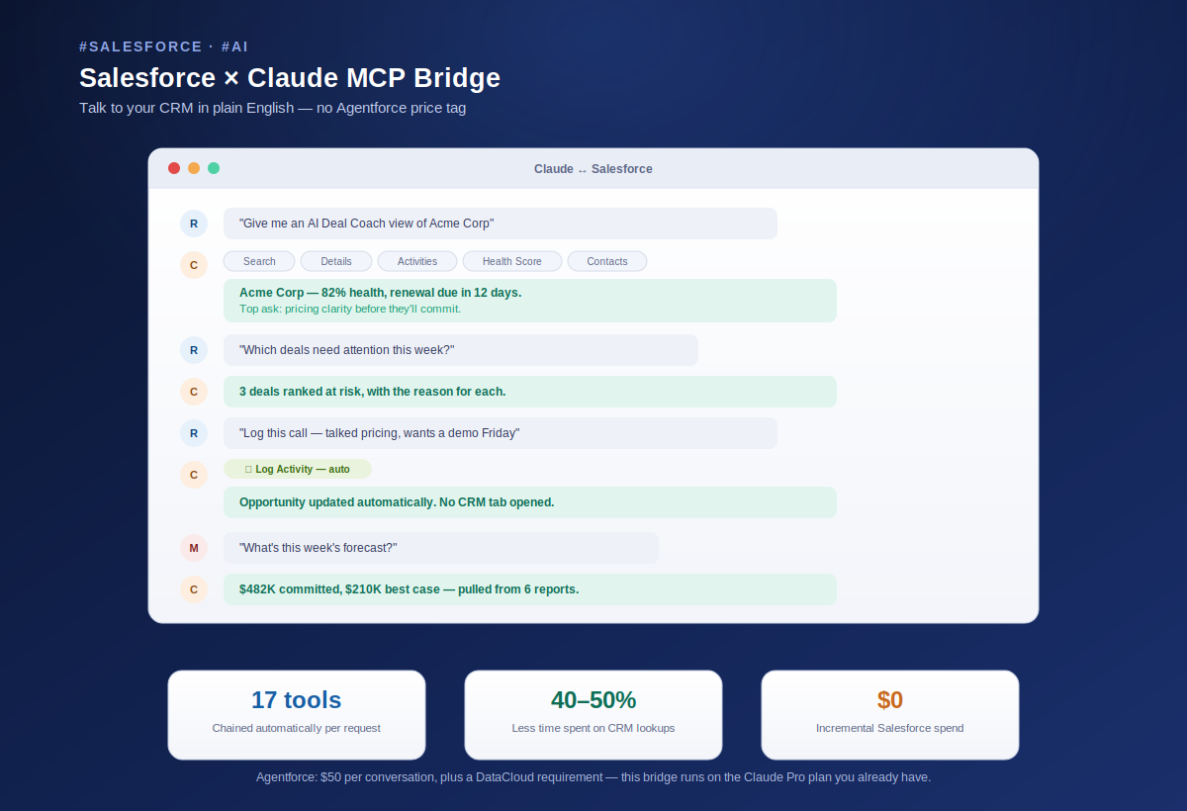Click 'Incremental Salesforce spend' caption
The width and height of the screenshot is (1187, 811).
(890, 728)
